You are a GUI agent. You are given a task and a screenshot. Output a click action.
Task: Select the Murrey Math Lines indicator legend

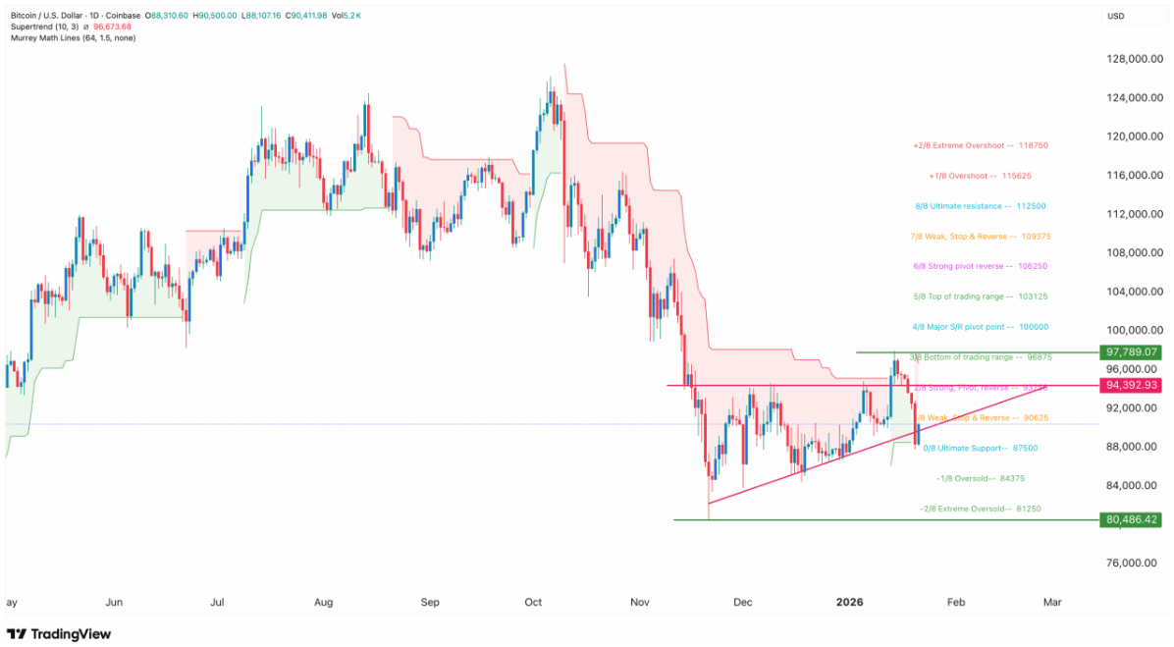(x=74, y=37)
